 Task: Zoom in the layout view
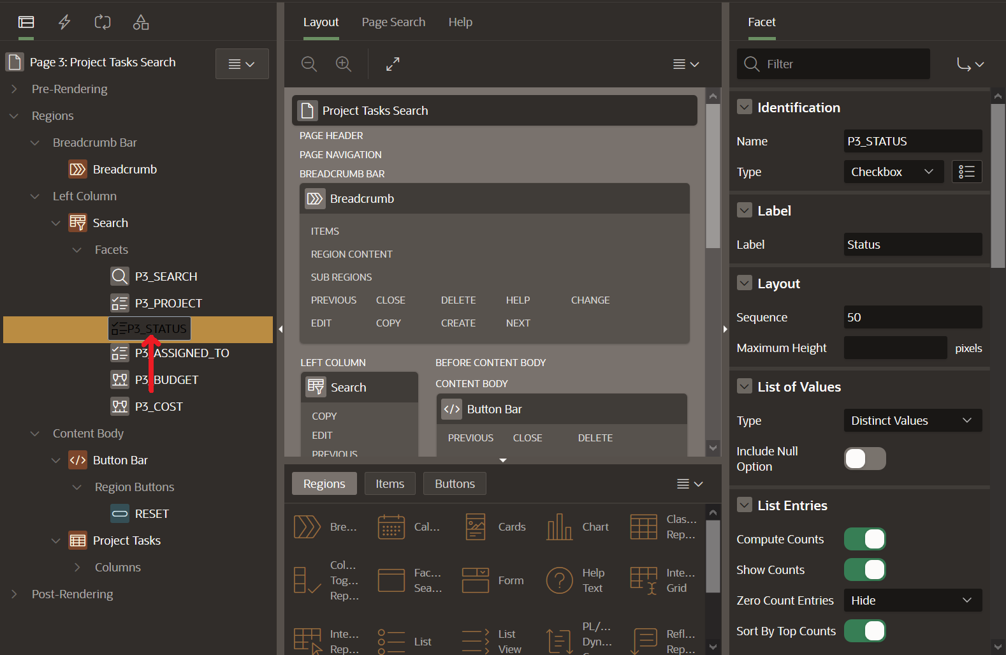(344, 64)
